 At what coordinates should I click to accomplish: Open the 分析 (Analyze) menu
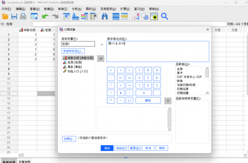(x=77, y=9)
